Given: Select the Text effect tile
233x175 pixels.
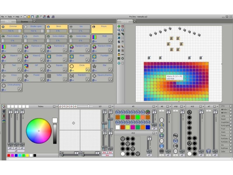Looking at the screenshot, I should (x=11, y=68).
